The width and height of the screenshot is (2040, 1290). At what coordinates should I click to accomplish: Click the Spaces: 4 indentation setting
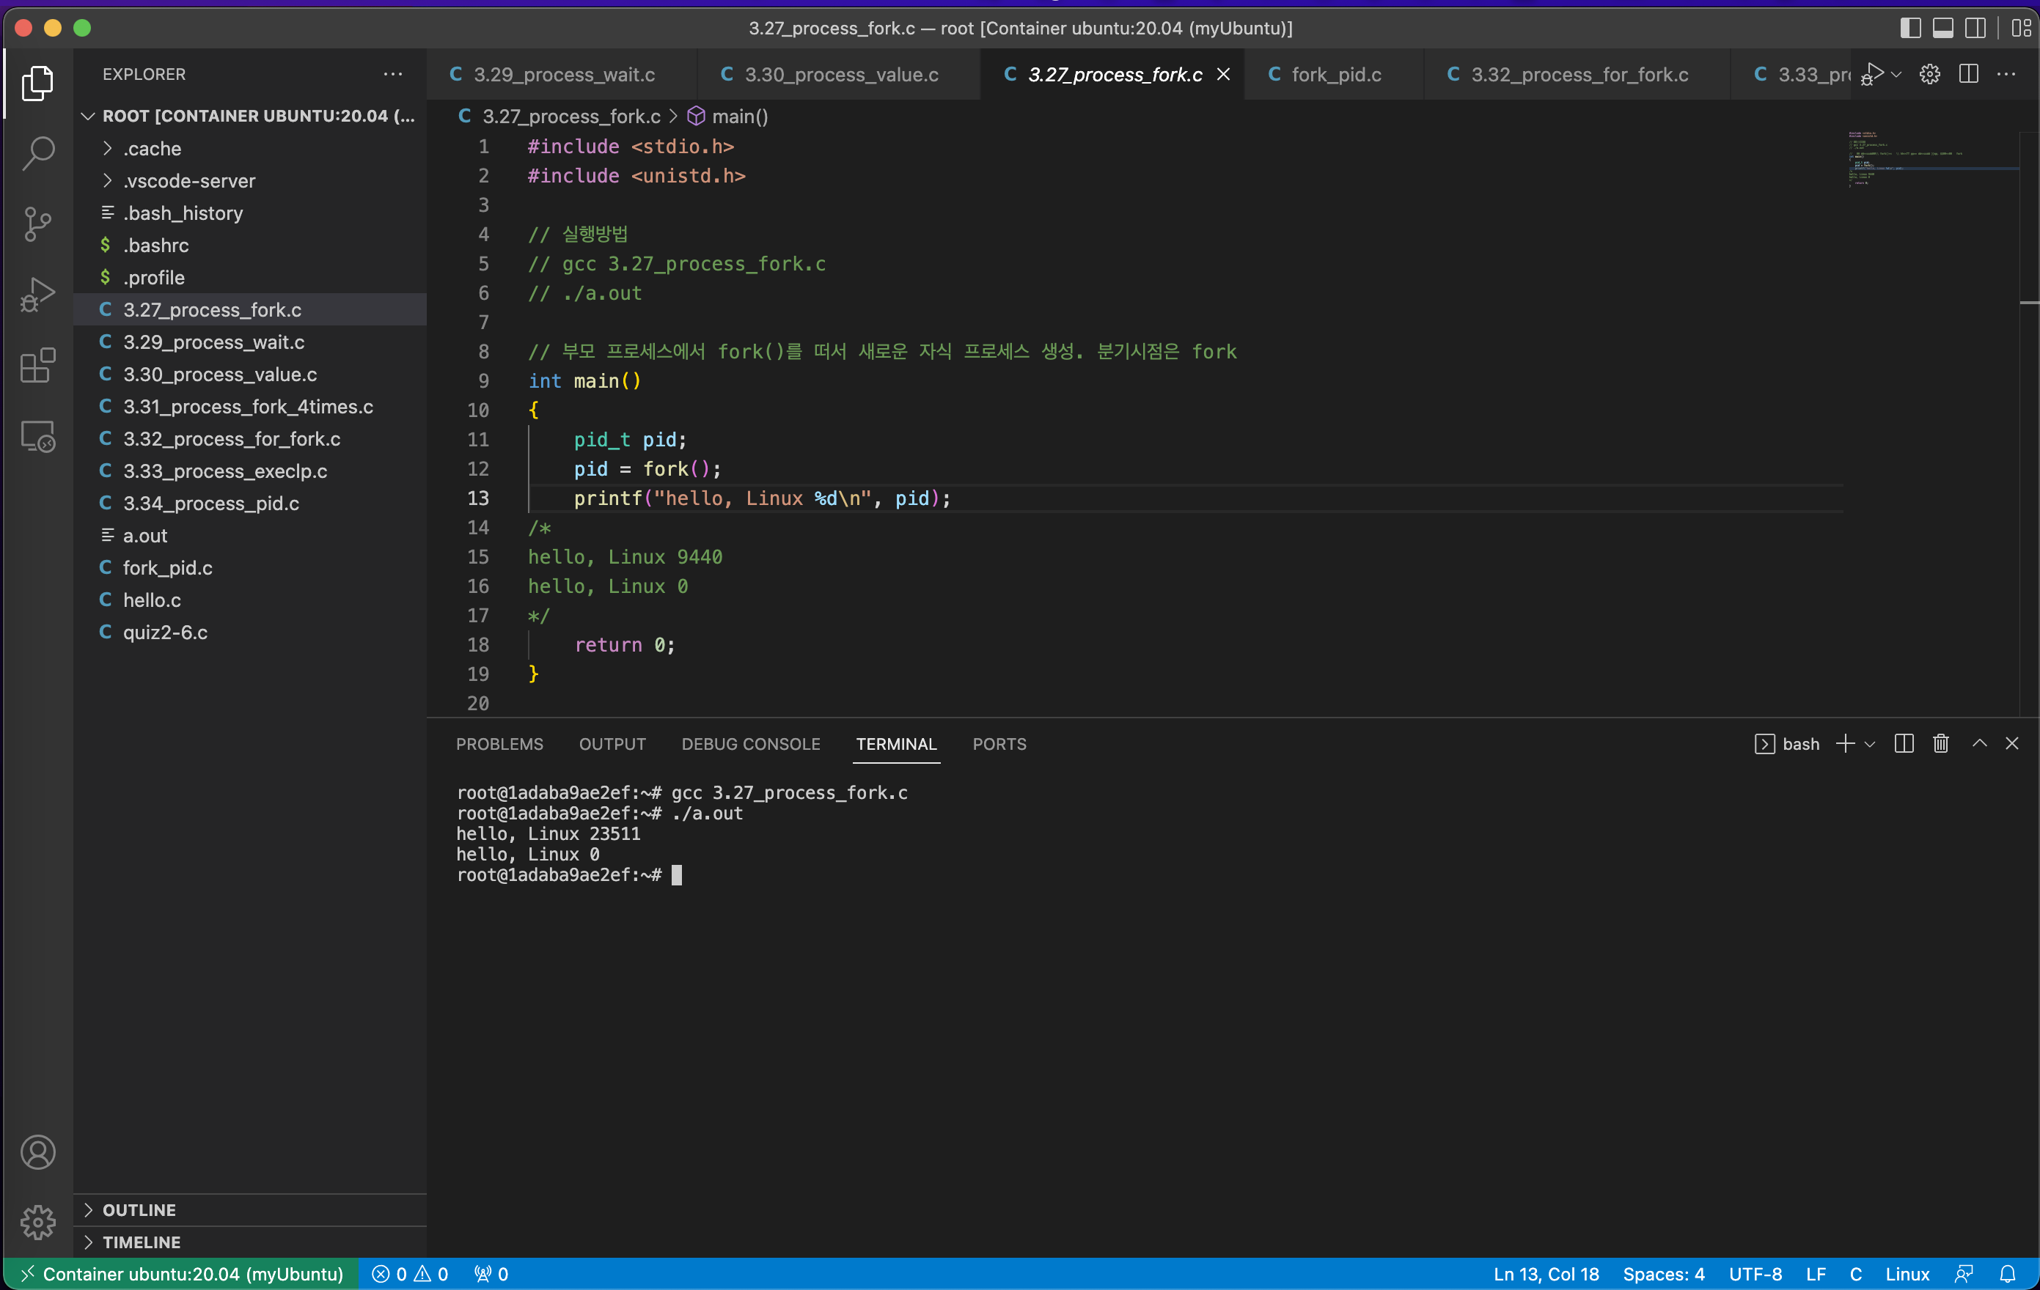click(x=1663, y=1274)
